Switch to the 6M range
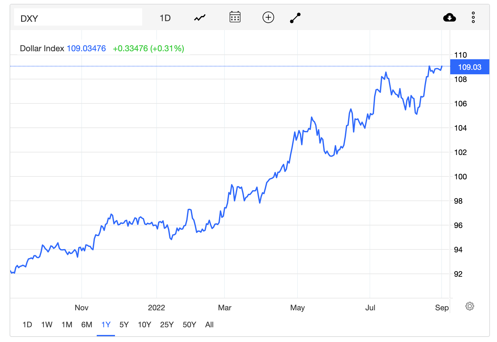 [x=87, y=325]
